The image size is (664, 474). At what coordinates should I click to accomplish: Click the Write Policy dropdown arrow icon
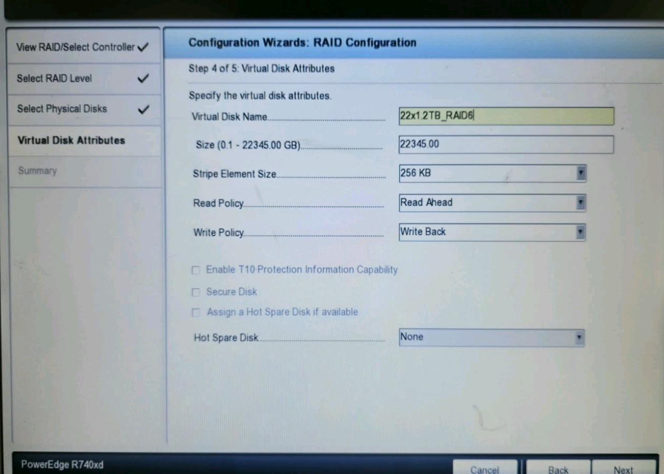pyautogui.click(x=580, y=232)
